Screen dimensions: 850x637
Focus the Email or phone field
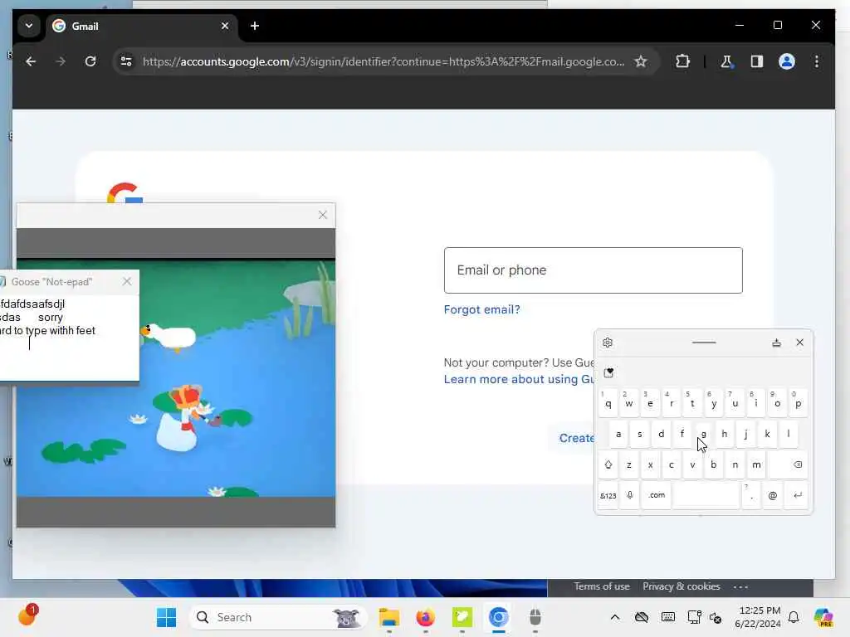pyautogui.click(x=593, y=270)
